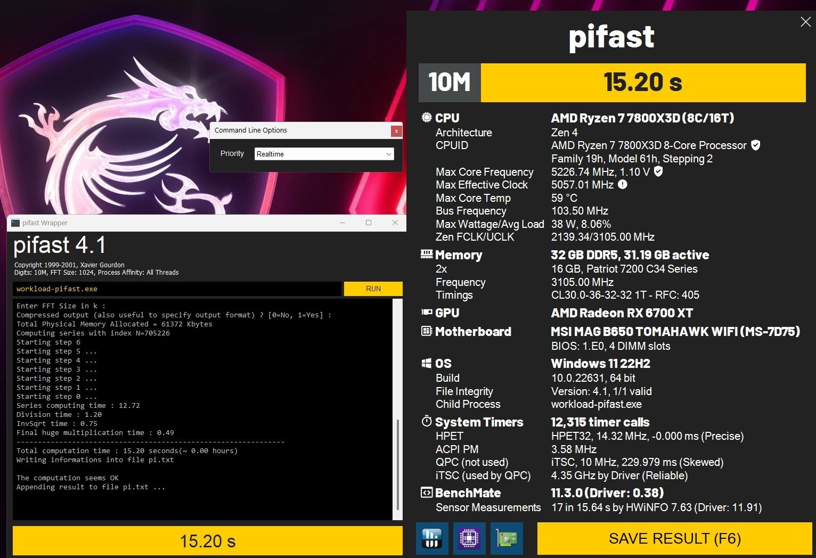Open the CPU chip icon button
816x558 pixels.
[x=469, y=538]
